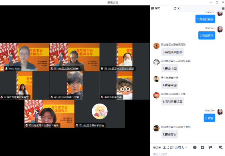
Task: Toggle MrsChen's microphone icon
Action: point(6,69)
